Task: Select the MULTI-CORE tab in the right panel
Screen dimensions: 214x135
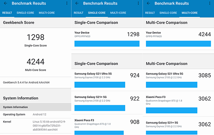Action: (x=190, y=13)
